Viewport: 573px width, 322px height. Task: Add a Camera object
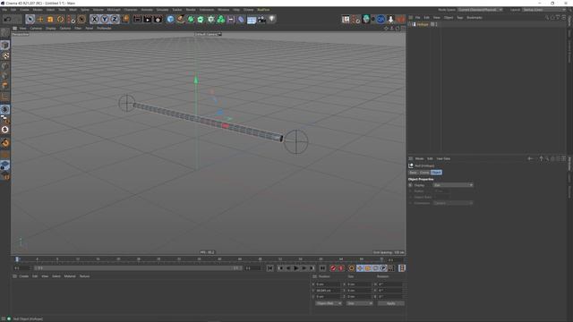click(x=261, y=19)
